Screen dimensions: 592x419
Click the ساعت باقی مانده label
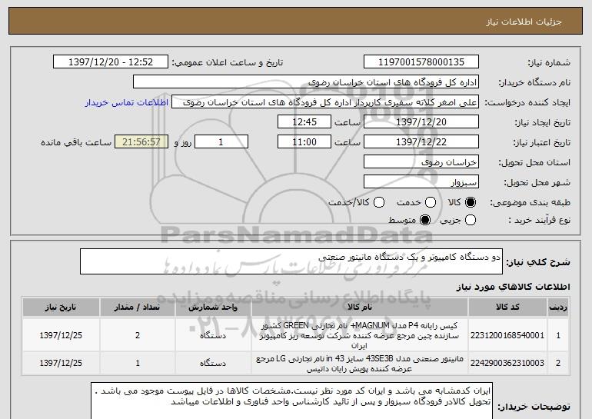click(76, 142)
